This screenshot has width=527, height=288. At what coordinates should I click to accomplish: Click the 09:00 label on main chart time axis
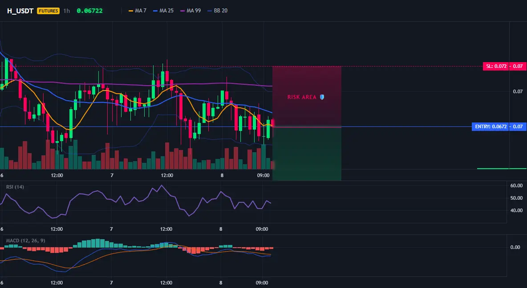pyautogui.click(x=263, y=175)
